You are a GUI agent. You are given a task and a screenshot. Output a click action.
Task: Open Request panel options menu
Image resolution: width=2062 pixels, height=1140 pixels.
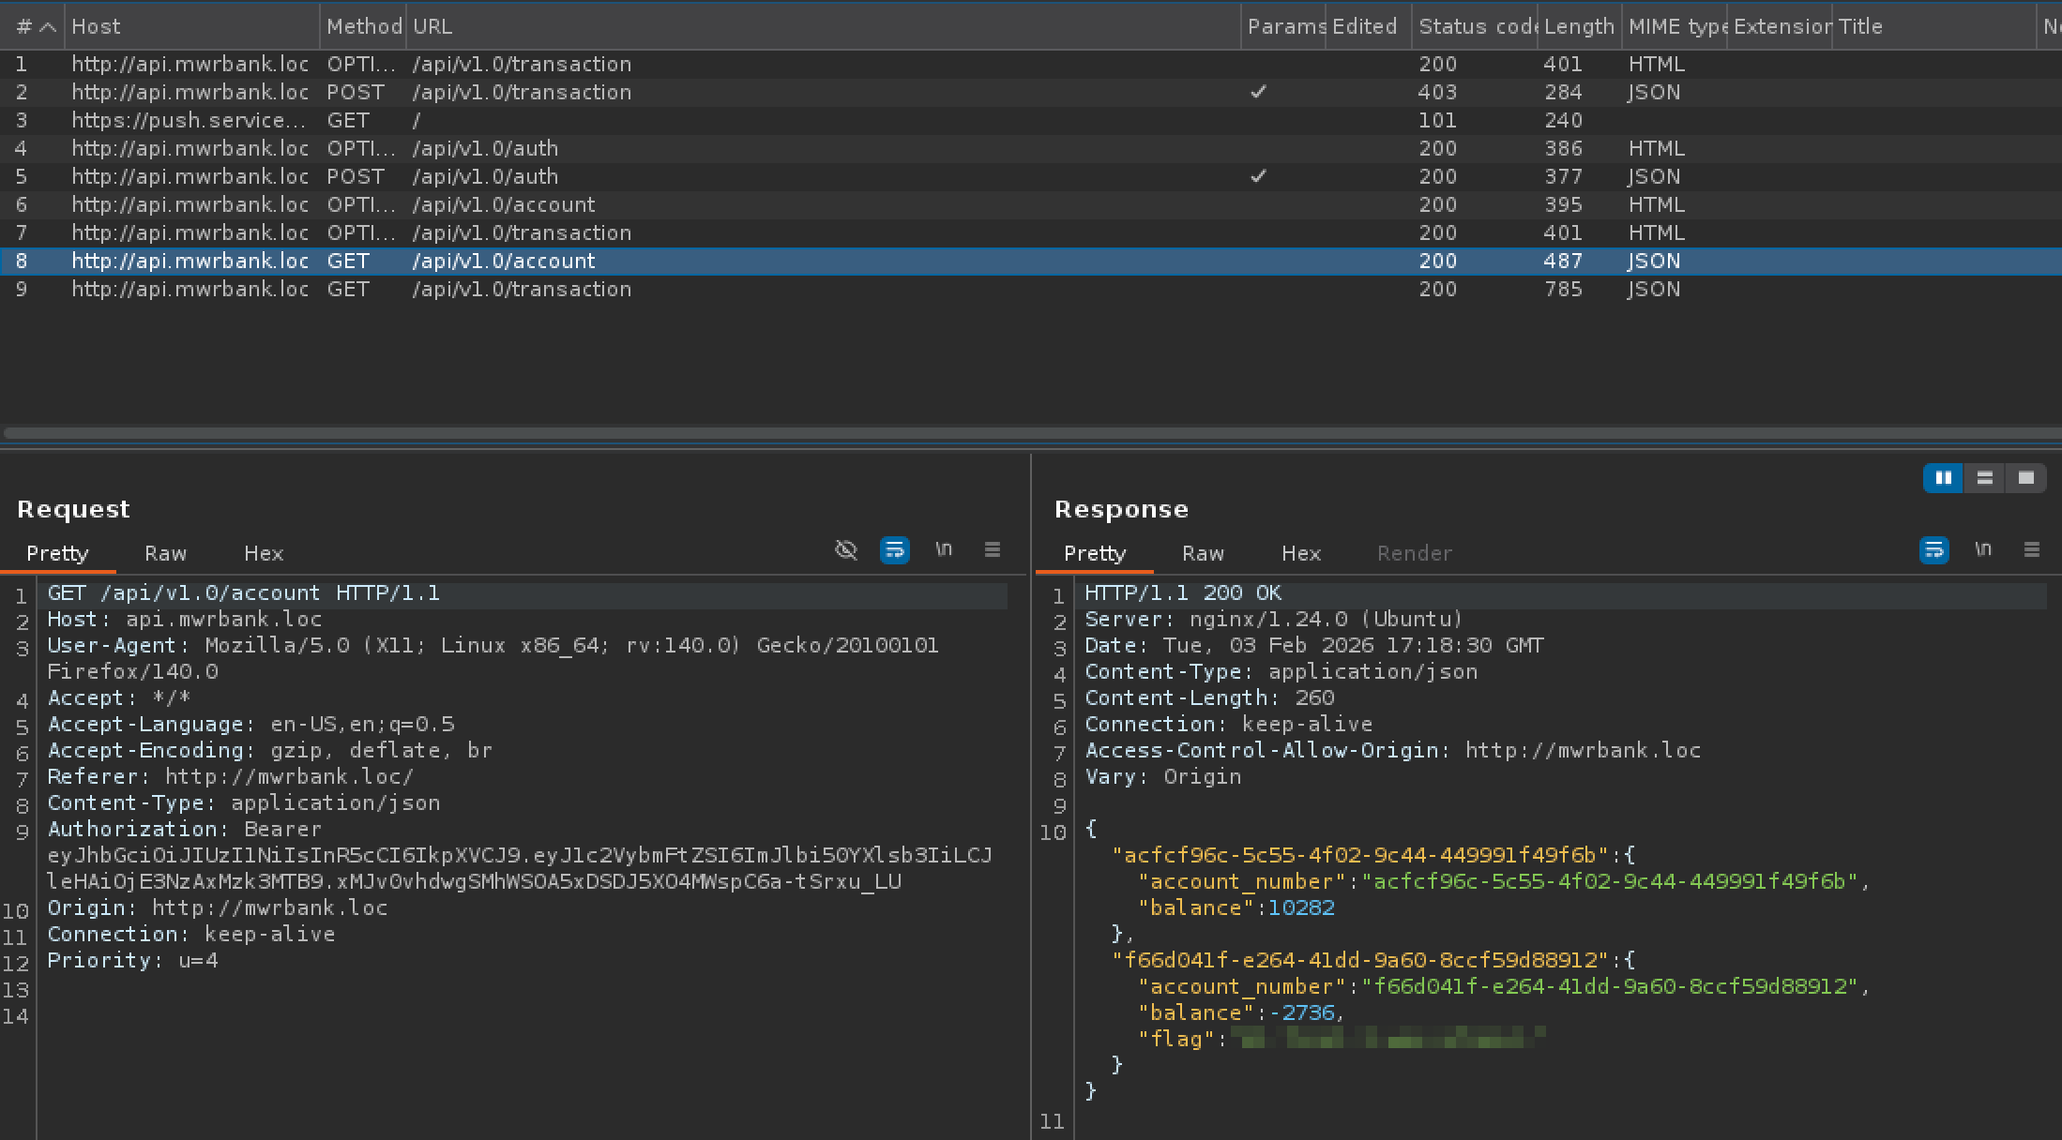(x=992, y=550)
